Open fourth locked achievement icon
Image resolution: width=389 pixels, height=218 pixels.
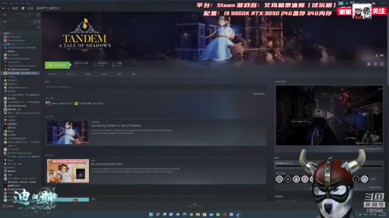pyautogui.click(x=305, y=179)
